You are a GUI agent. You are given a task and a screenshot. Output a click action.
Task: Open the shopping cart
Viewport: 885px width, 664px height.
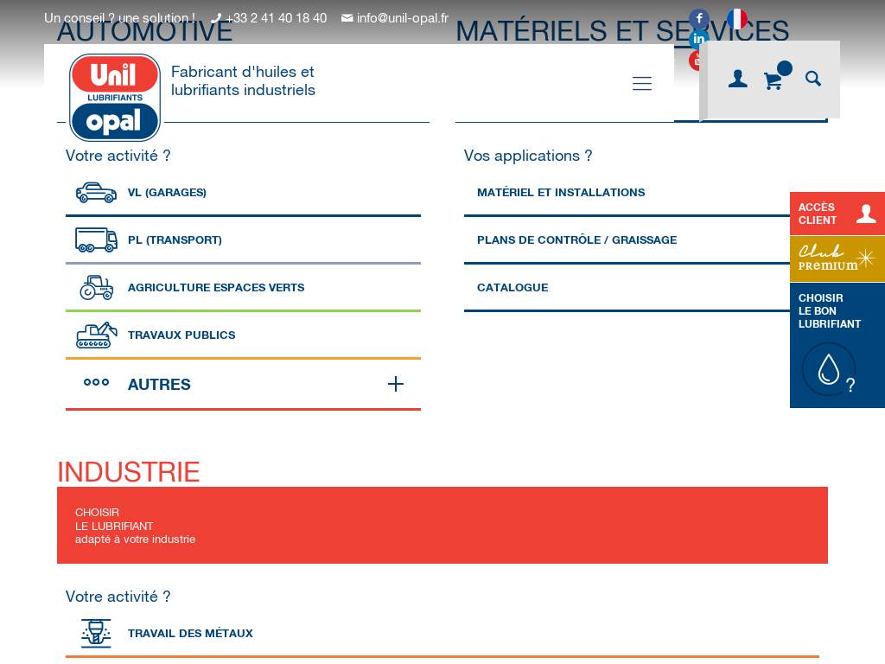tap(773, 80)
